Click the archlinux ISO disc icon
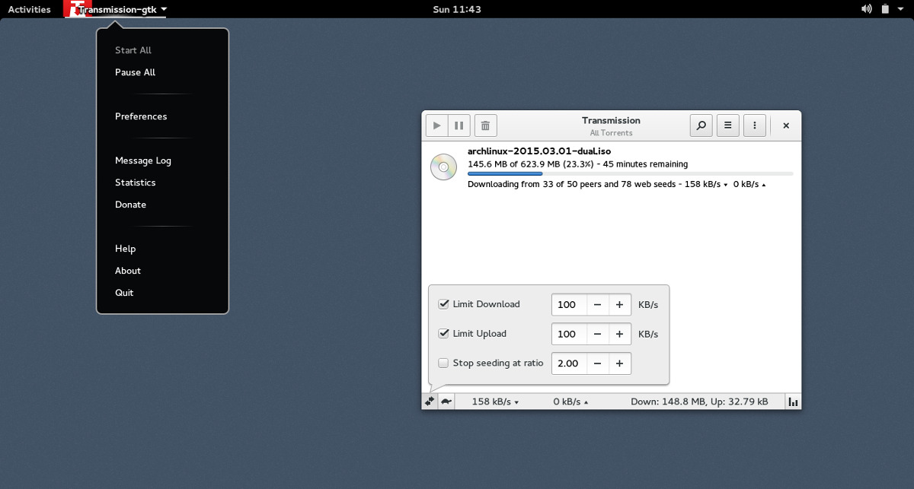The image size is (914, 489). (x=443, y=167)
